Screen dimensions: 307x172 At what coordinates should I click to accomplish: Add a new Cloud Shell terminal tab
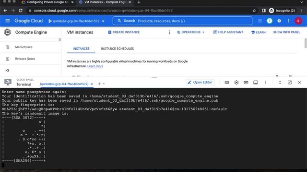point(99,84)
